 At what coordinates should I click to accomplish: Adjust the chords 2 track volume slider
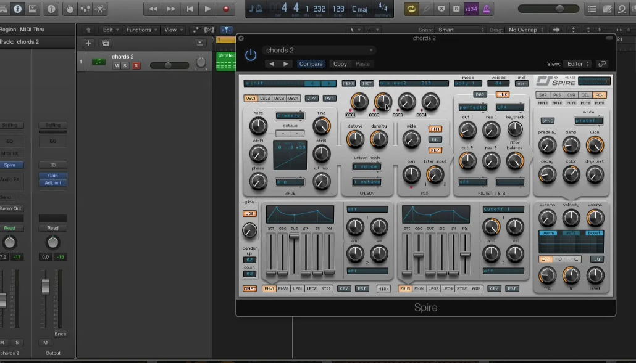pos(169,65)
